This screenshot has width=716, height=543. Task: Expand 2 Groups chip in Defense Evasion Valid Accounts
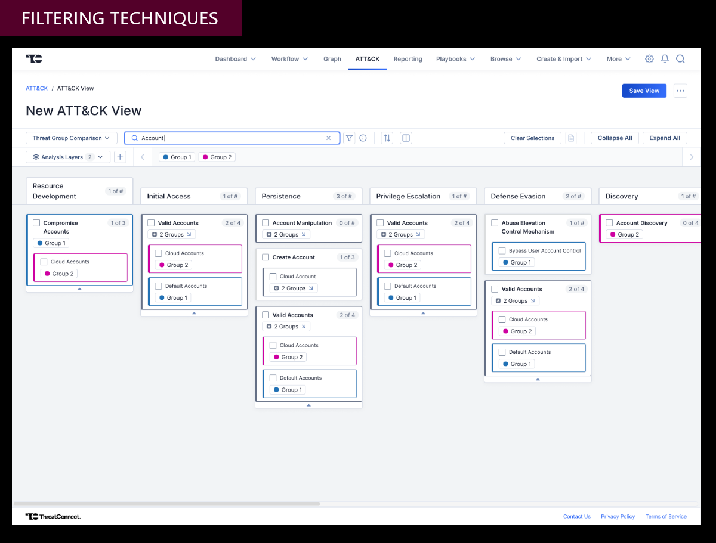coord(515,301)
